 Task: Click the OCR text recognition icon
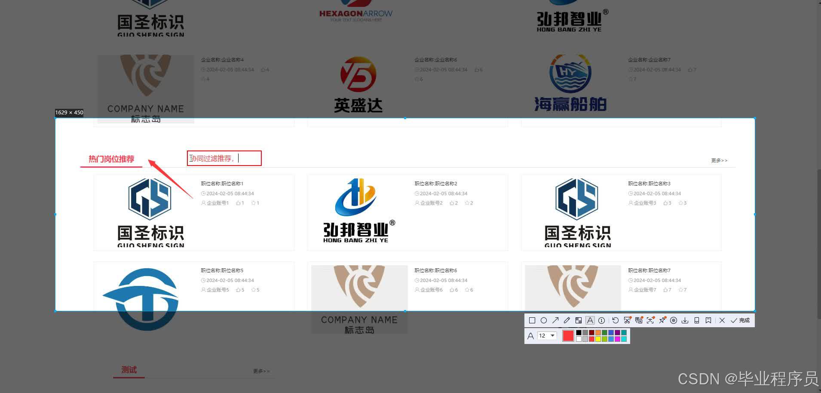click(x=650, y=320)
